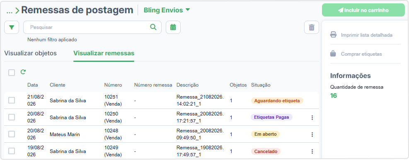Viewport: 409px width, 160px height.
Task: Click the search magnifier icon
Action: point(153,27)
